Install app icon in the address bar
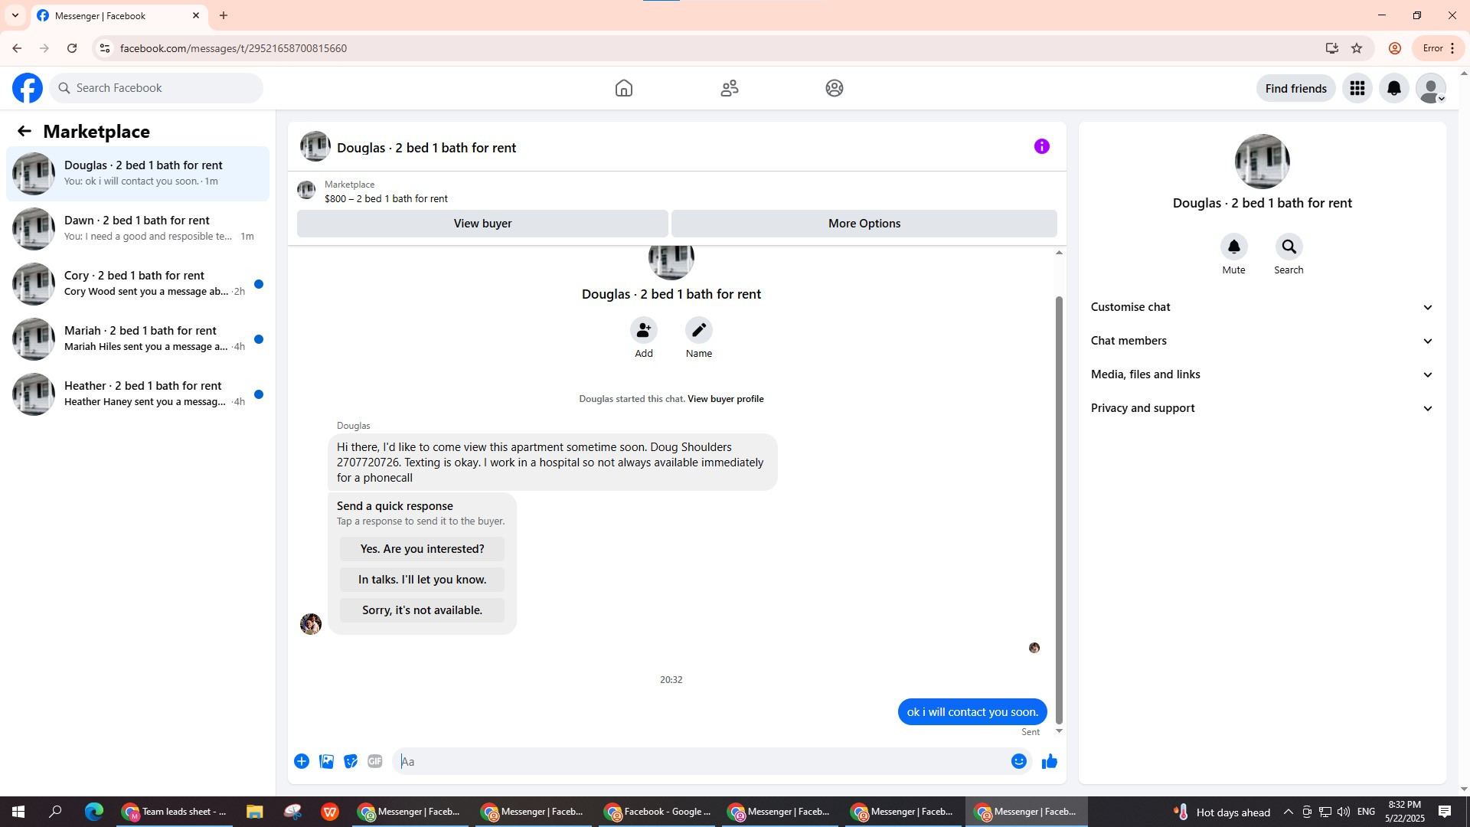Viewport: 1470px width, 827px height. [x=1332, y=48]
